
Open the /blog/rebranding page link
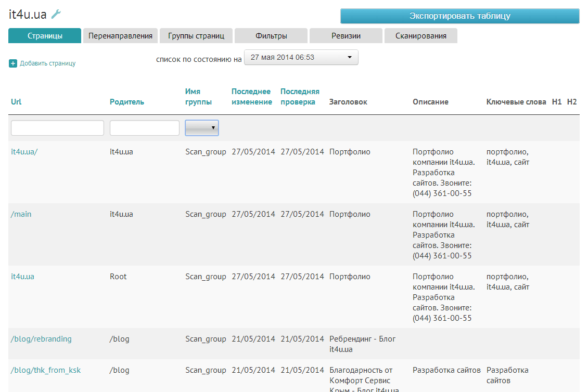(41, 339)
